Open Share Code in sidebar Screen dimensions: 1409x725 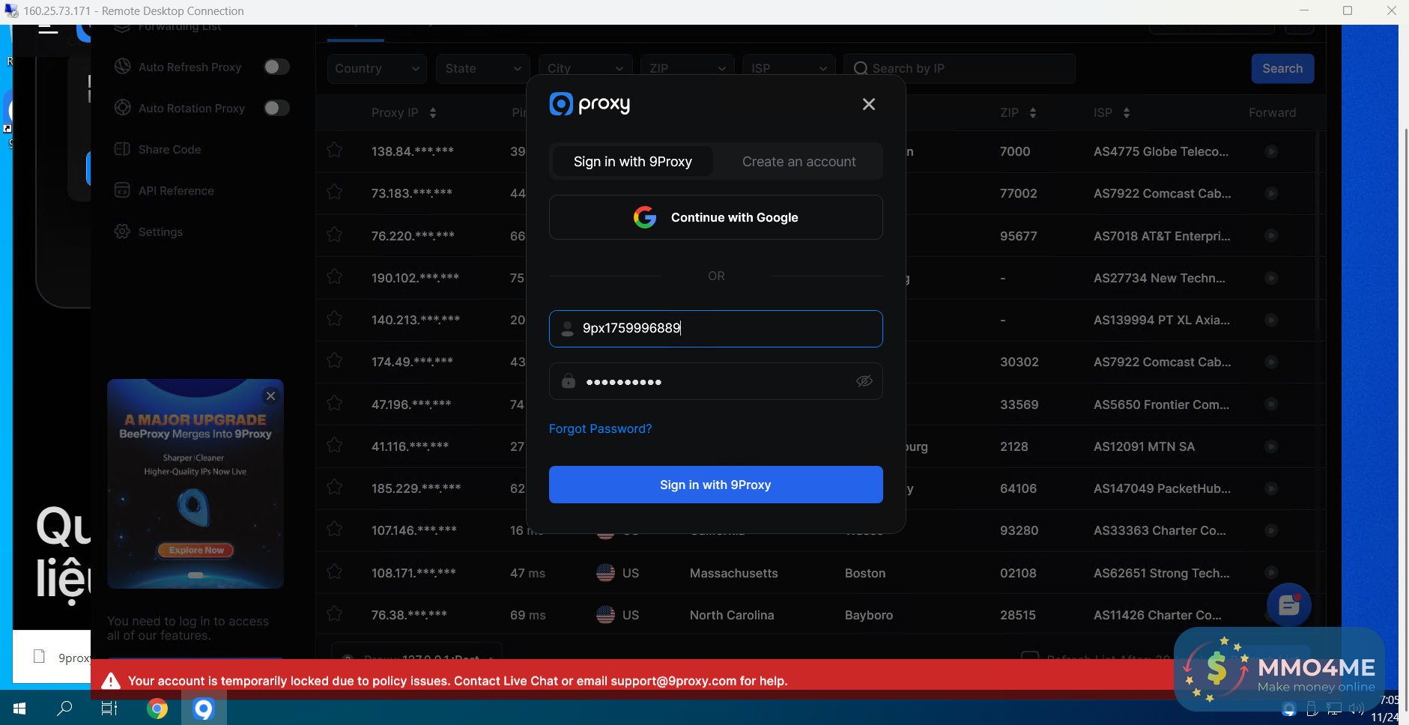169,149
